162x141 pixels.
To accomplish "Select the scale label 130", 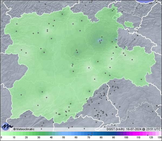I will (x=160, y=137).
